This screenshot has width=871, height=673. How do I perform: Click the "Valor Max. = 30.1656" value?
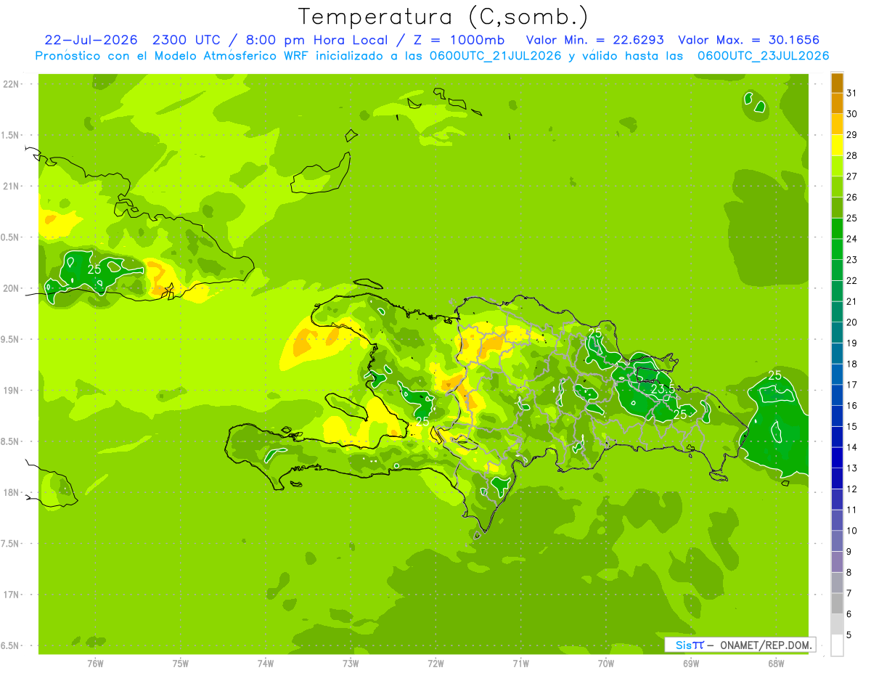coord(749,40)
